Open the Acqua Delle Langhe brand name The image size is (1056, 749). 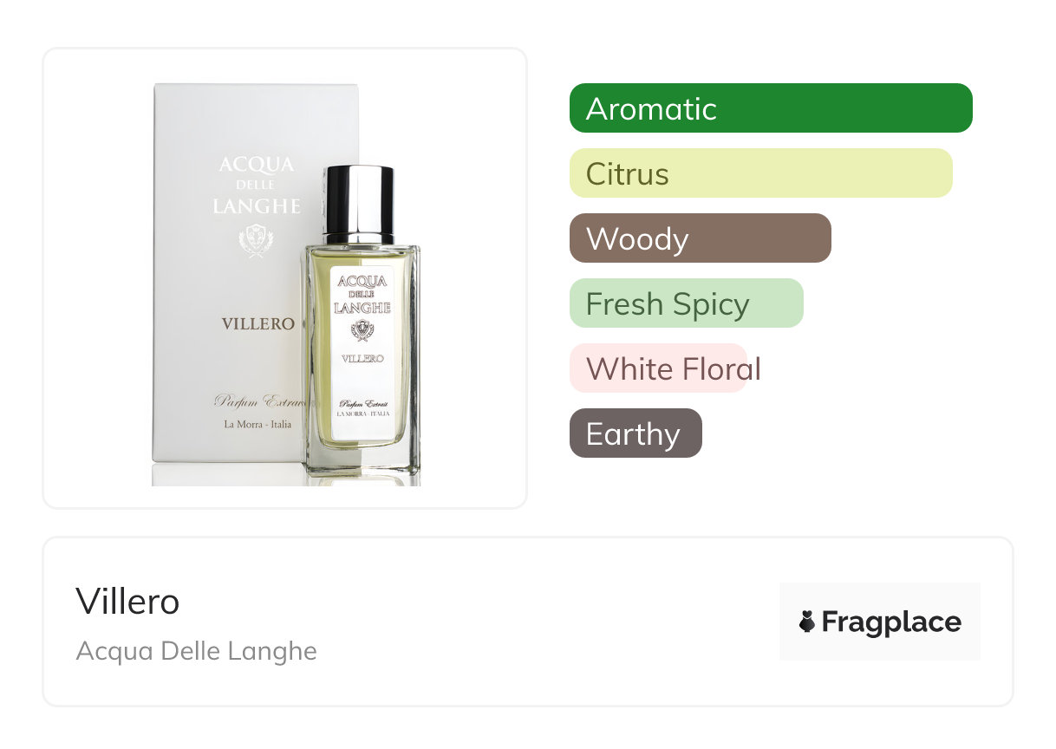(197, 651)
